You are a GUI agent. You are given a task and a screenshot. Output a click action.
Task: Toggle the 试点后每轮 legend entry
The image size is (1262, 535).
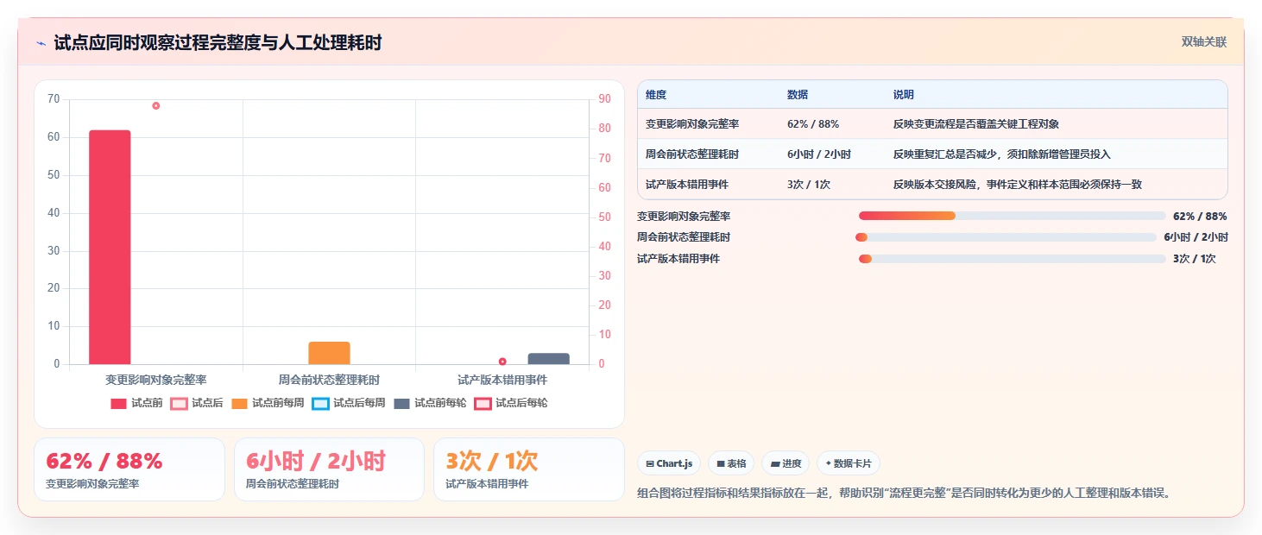click(x=511, y=403)
